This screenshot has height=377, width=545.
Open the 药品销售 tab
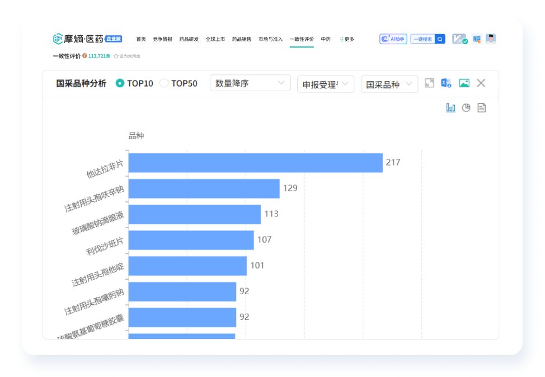(242, 39)
